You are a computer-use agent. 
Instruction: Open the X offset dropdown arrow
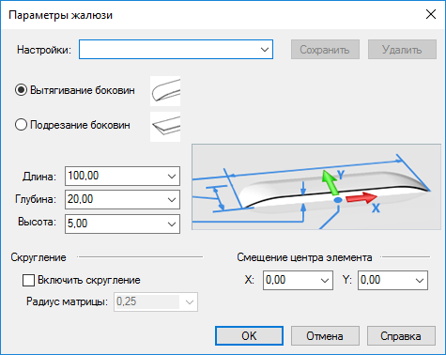(x=325, y=280)
